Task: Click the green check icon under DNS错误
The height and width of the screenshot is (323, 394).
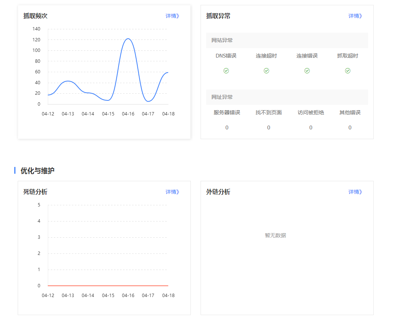Action: (226, 71)
